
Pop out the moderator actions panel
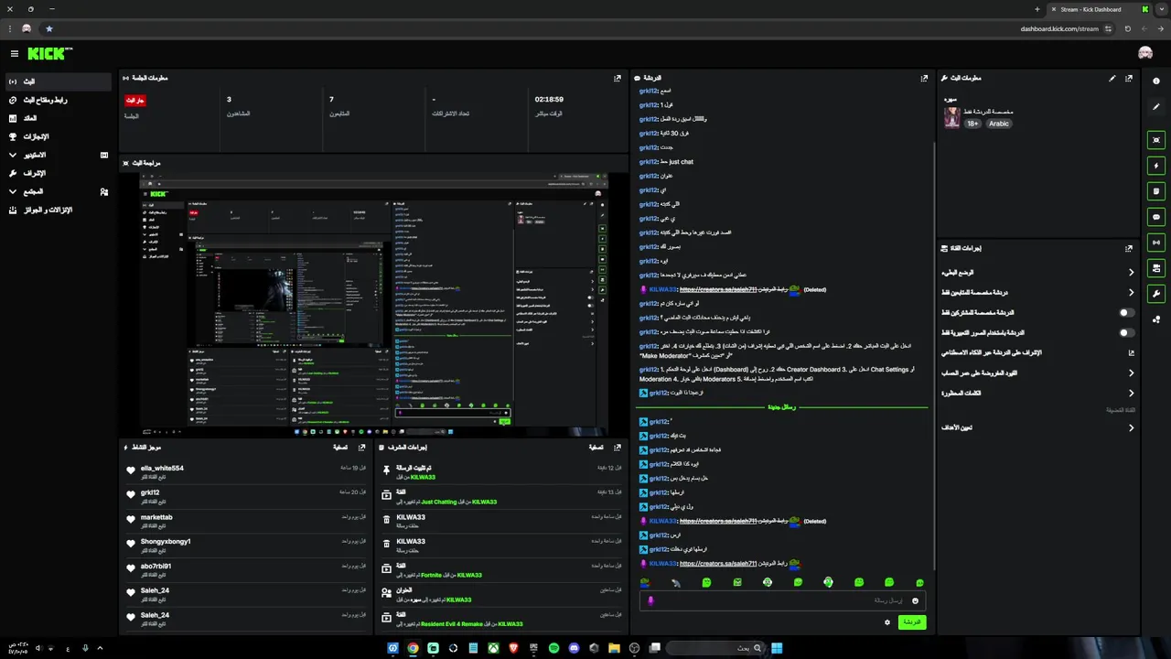click(618, 448)
